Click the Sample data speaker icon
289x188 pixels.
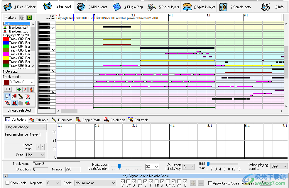(223, 7)
